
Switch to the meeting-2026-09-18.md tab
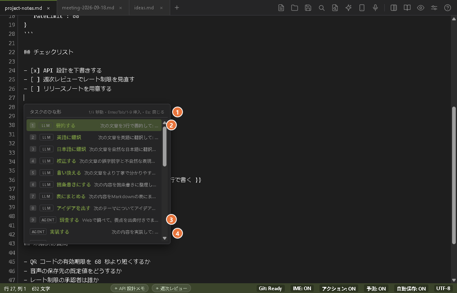coord(88,8)
